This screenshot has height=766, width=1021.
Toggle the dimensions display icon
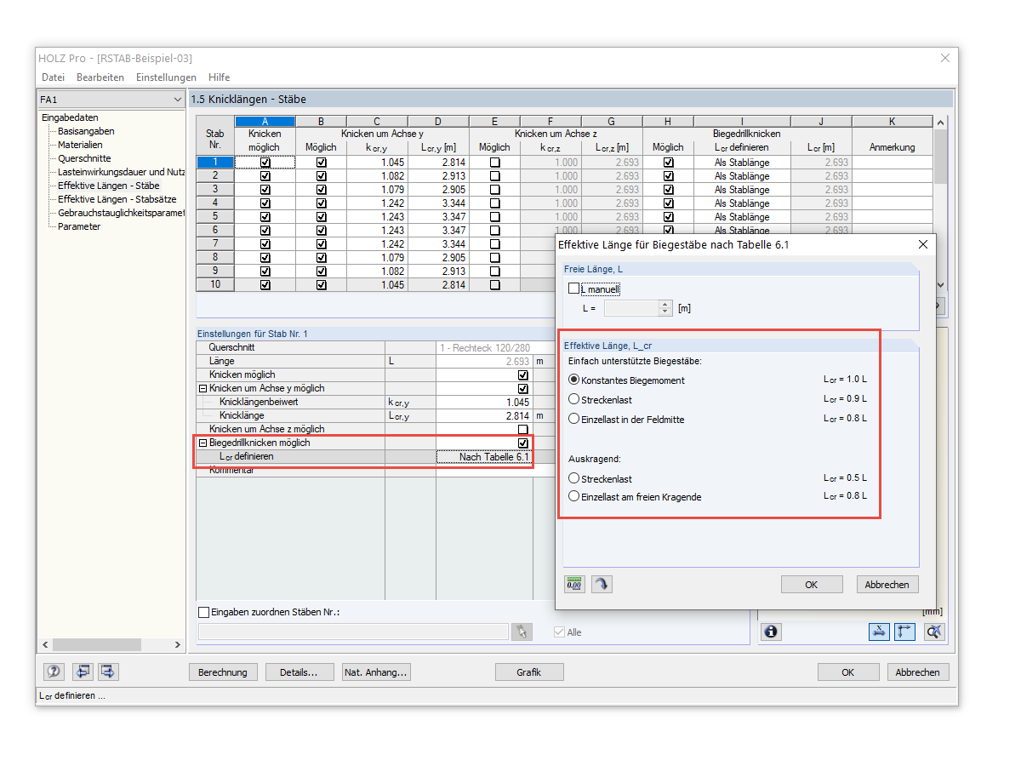point(879,632)
